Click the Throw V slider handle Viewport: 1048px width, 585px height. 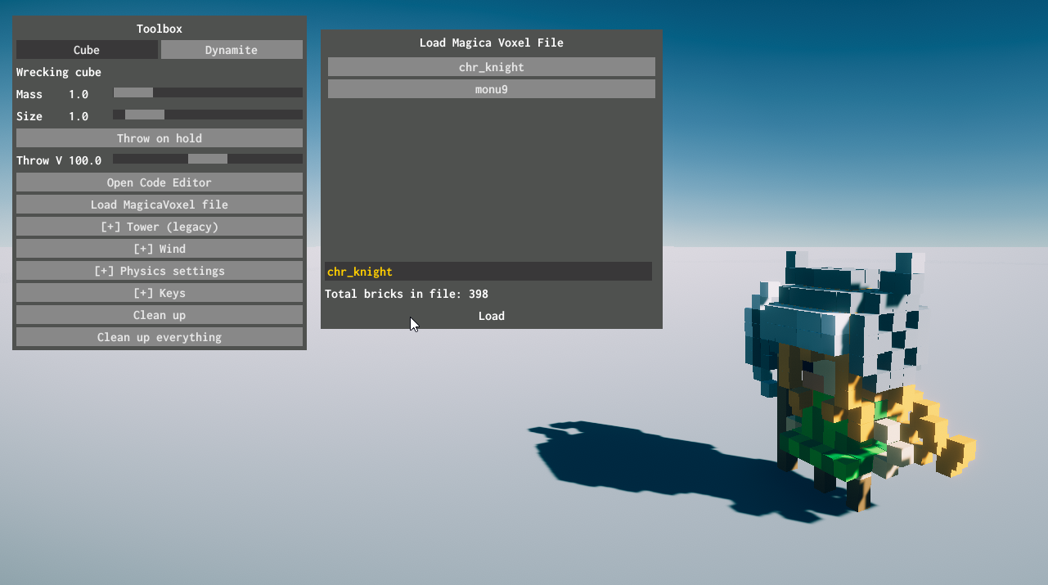click(x=208, y=160)
